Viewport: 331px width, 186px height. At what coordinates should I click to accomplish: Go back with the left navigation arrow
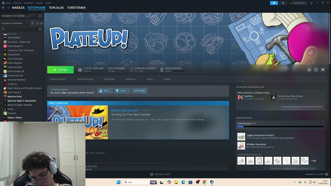(x=3, y=8)
